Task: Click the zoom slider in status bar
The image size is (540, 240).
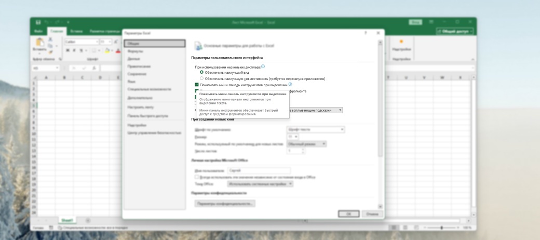Action: 441,228
